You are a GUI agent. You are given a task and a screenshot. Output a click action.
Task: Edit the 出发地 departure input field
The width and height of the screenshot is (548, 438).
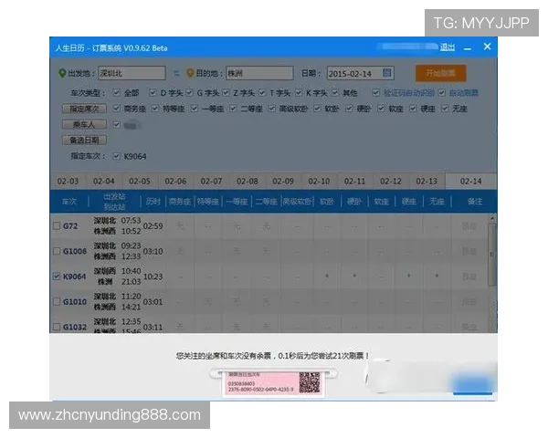132,73
